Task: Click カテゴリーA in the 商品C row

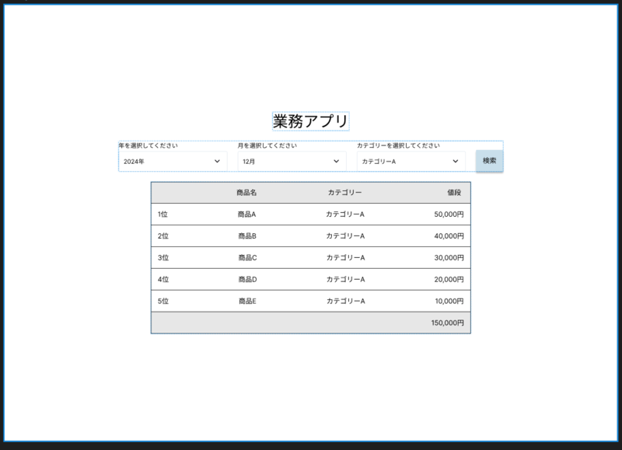Action: [345, 258]
